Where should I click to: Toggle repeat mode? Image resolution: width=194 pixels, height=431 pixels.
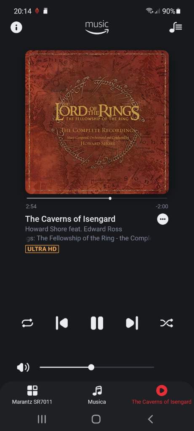[27, 323]
